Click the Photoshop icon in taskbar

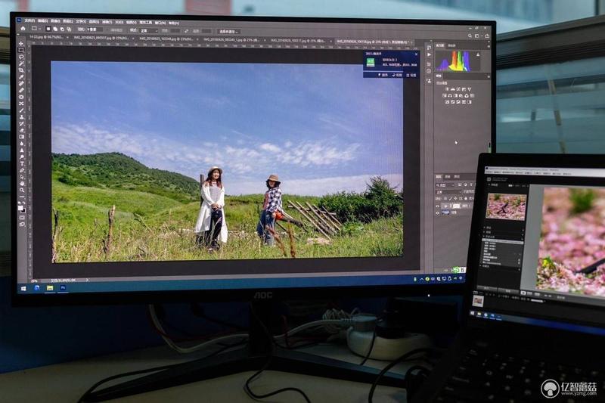tap(63, 287)
